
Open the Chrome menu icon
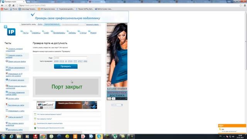tap(245, 5)
